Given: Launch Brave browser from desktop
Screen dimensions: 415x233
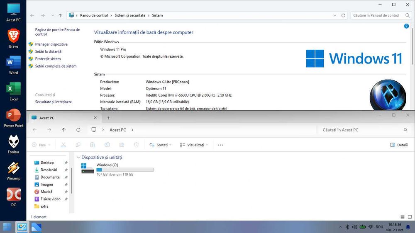Looking at the screenshot, I should (x=14, y=39).
